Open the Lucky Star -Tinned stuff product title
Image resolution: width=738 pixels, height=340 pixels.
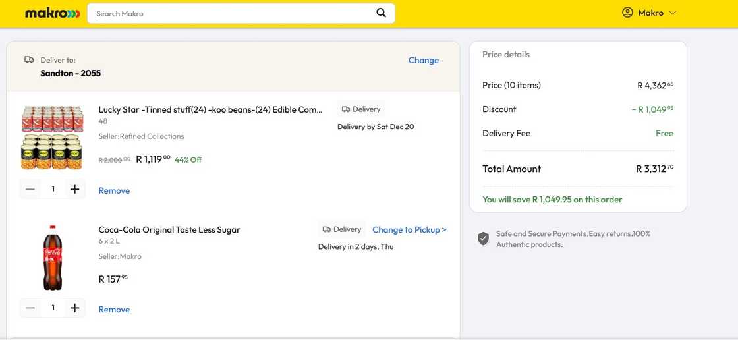coord(210,110)
